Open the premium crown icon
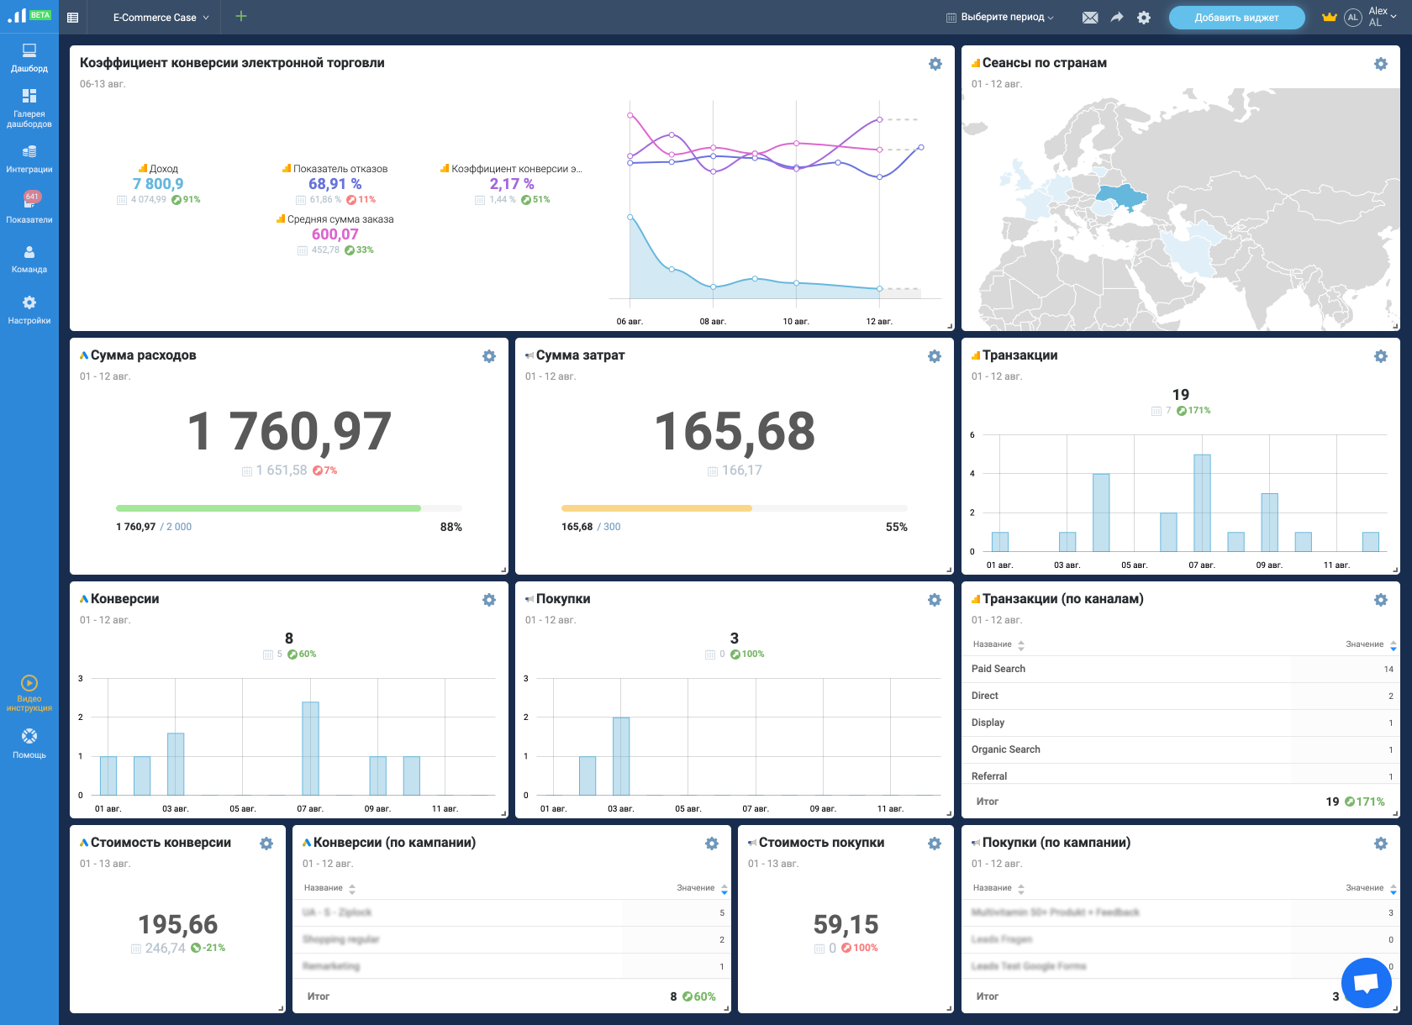Screen dimensions: 1412x1025 coord(1329,18)
